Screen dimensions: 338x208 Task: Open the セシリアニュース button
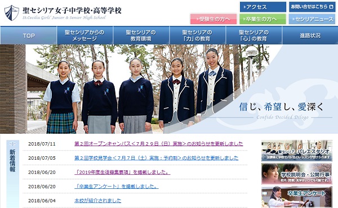click(x=312, y=19)
